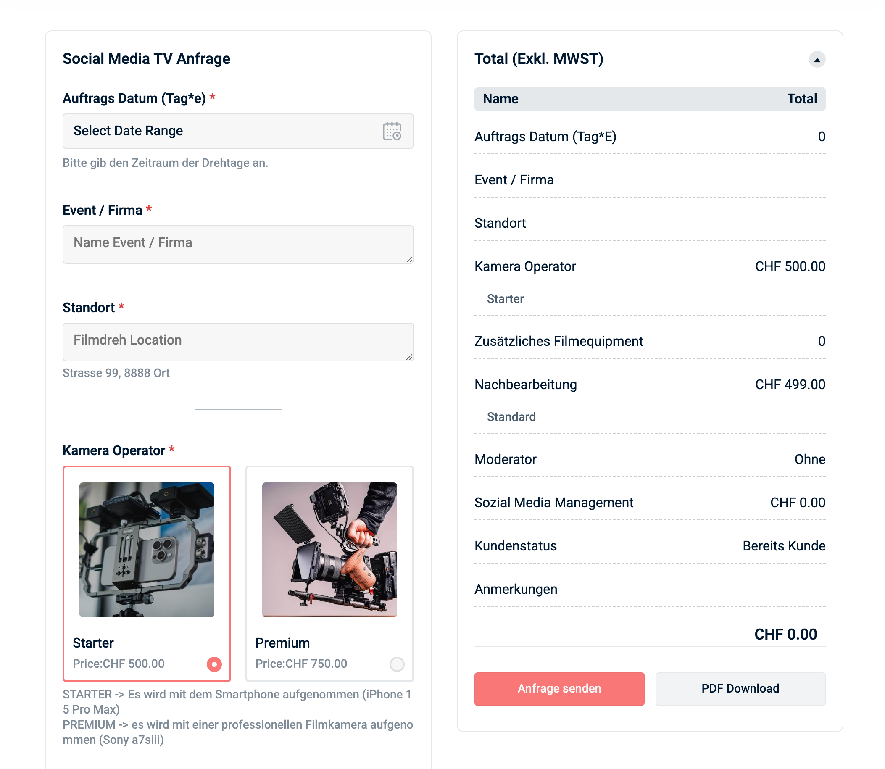This screenshot has height=769, width=885.
Task: Click the Standort summary row
Action: [x=649, y=223]
